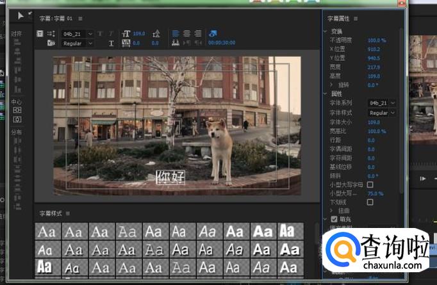Open the 字幕样式 panel menu
This screenshot has width=437, height=285.
point(67,213)
